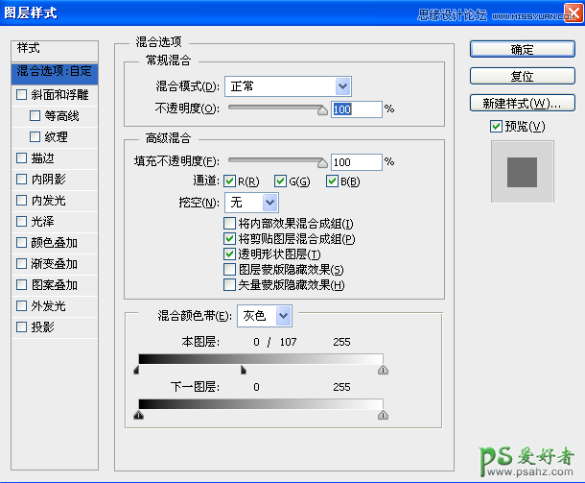Click the 填充不透明度 slider thumb
The image size is (585, 483).
coord(322,163)
